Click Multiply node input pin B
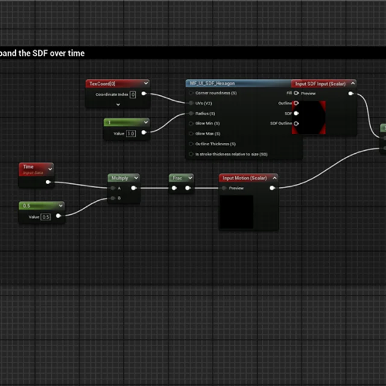Screen dimensions: 386x386 coord(113,198)
